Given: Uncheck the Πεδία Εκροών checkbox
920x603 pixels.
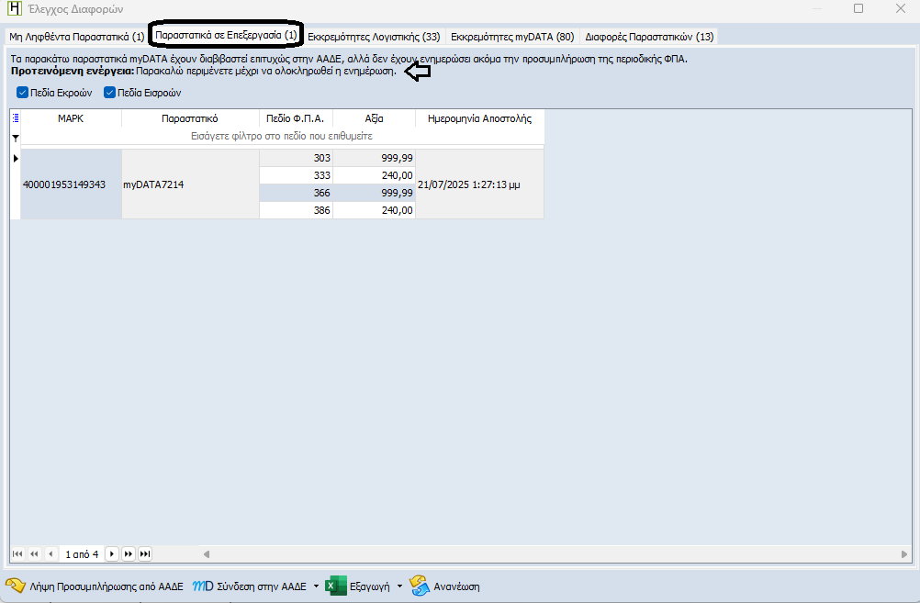Looking at the screenshot, I should 22,93.
